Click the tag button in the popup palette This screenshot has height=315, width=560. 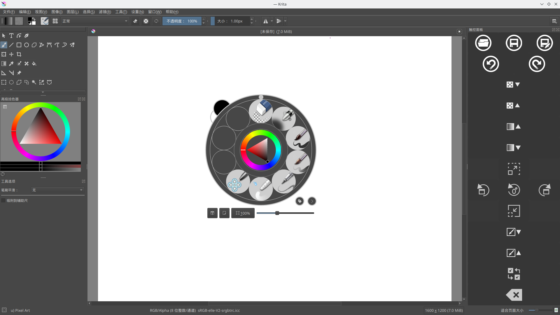coord(300,201)
